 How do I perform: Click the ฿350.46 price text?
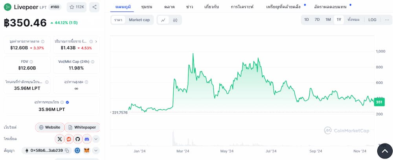(25, 22)
